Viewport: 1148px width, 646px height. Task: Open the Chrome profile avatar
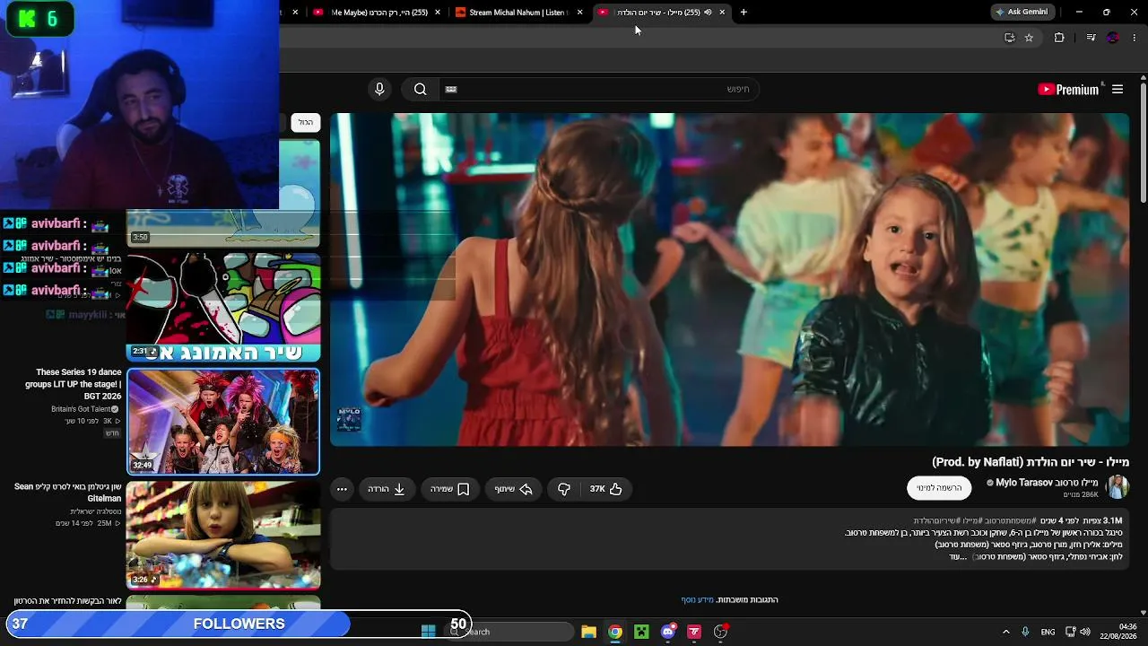click(1113, 38)
